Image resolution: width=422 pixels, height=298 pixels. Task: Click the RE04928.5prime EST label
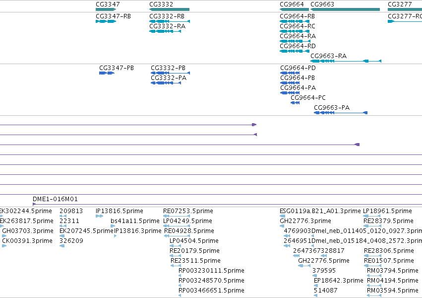tap(189, 231)
